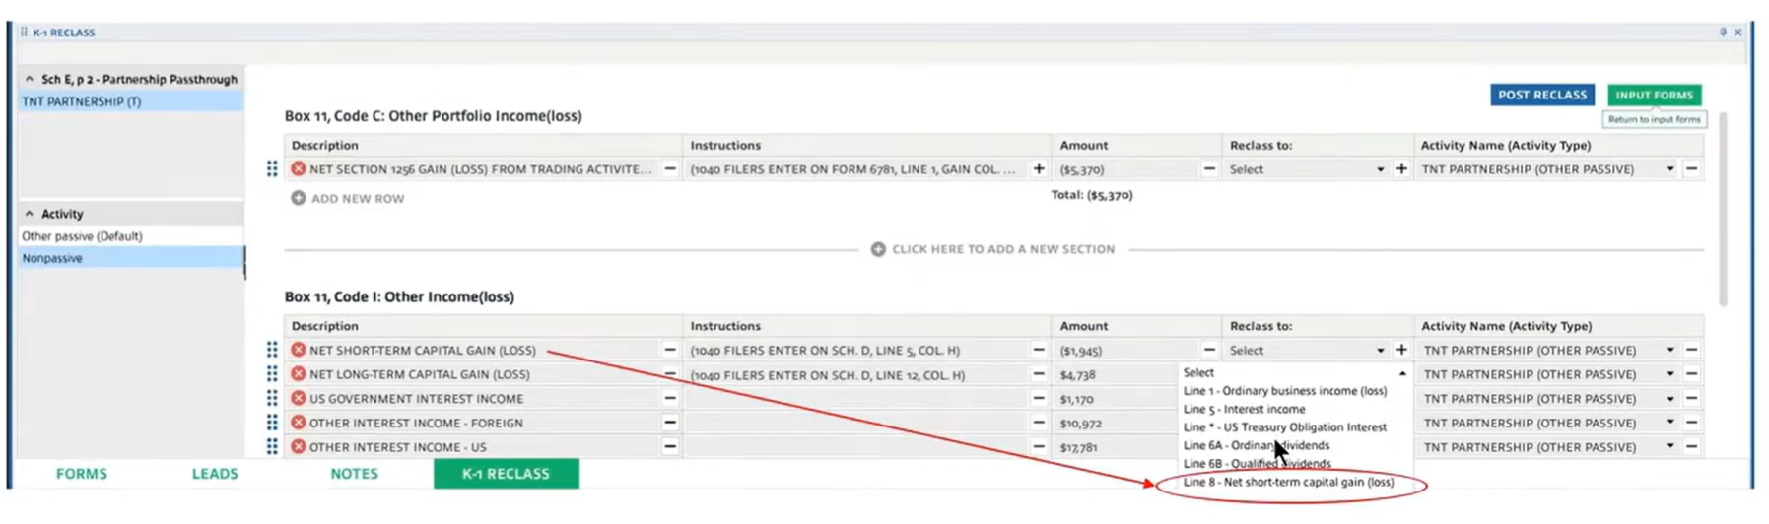This screenshot has height=524, width=1769.
Task: Select the Other passive (Default) activity
Action: [x=131, y=236]
